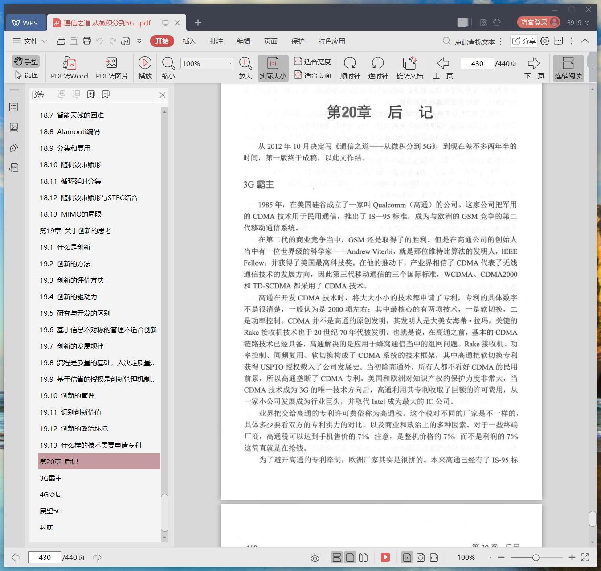Select bookmark 19.7 创新的发展规律

72,346
